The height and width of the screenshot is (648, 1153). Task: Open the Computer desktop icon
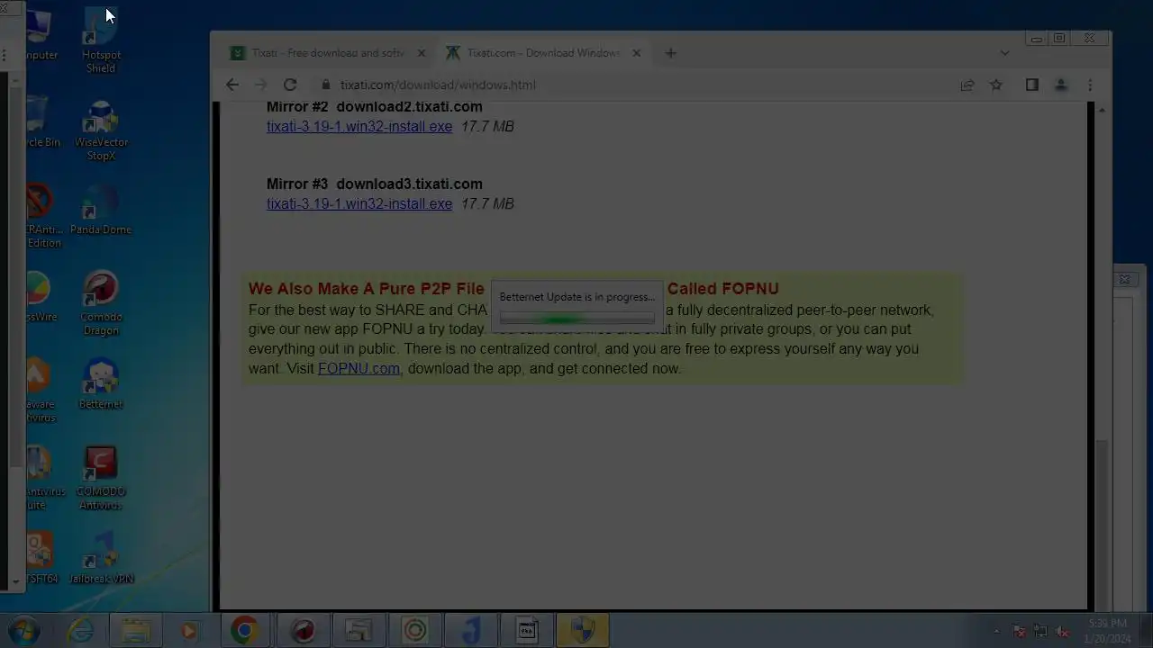click(x=40, y=35)
